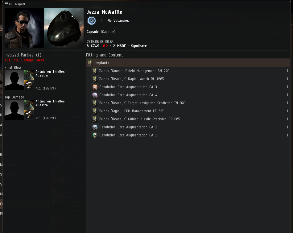This screenshot has height=233, width=293.
Task: Click the Final Blow attacker's weapon icon
Action: click(29, 85)
